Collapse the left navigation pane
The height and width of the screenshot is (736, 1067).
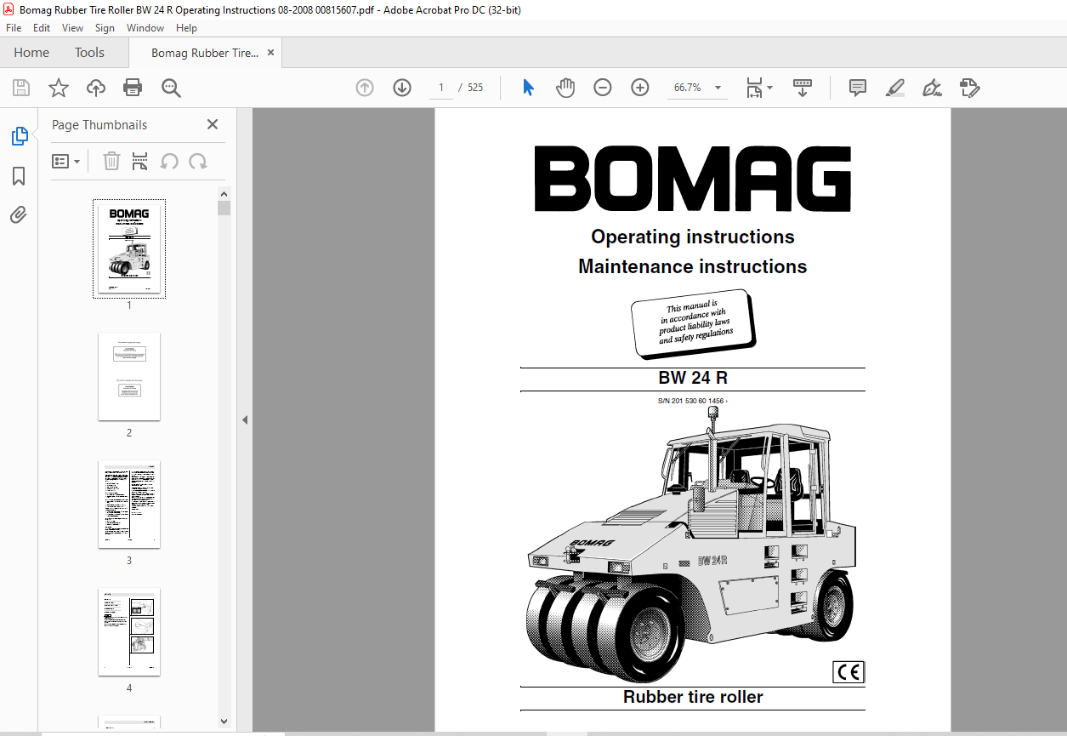pyautogui.click(x=245, y=419)
